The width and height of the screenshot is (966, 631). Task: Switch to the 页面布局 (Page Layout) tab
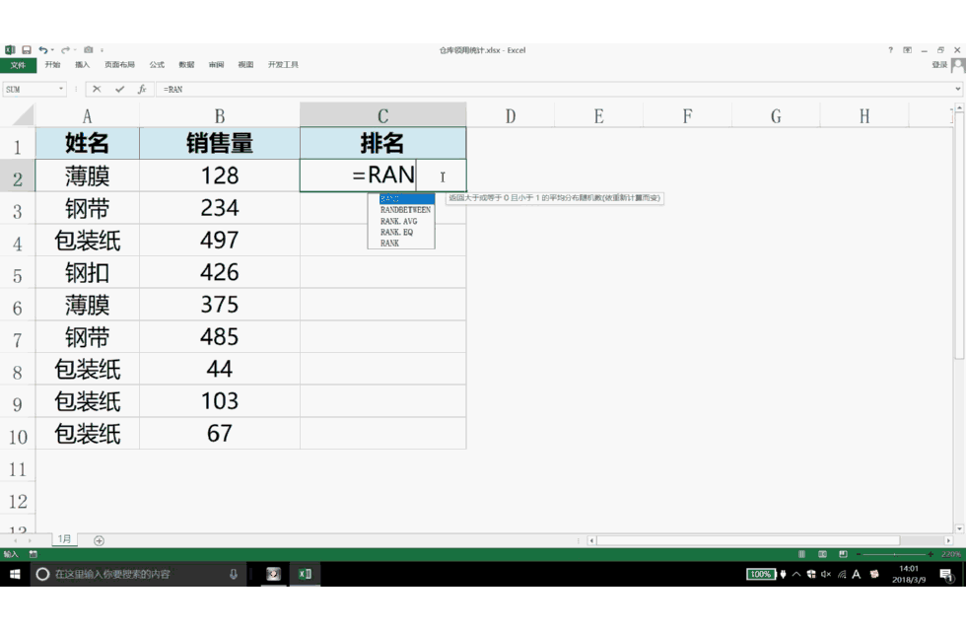[119, 65]
